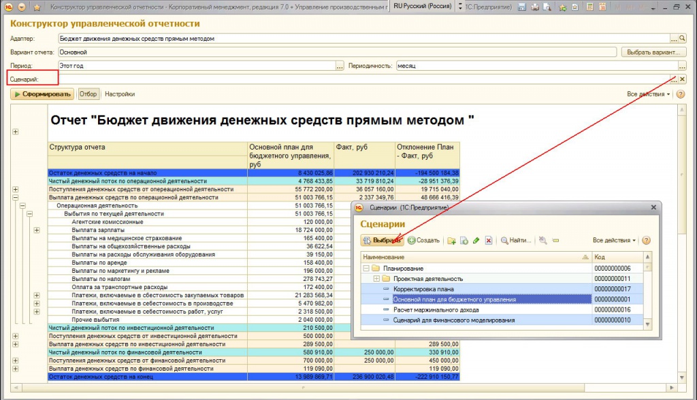Toggle the Отбор button

(88, 95)
